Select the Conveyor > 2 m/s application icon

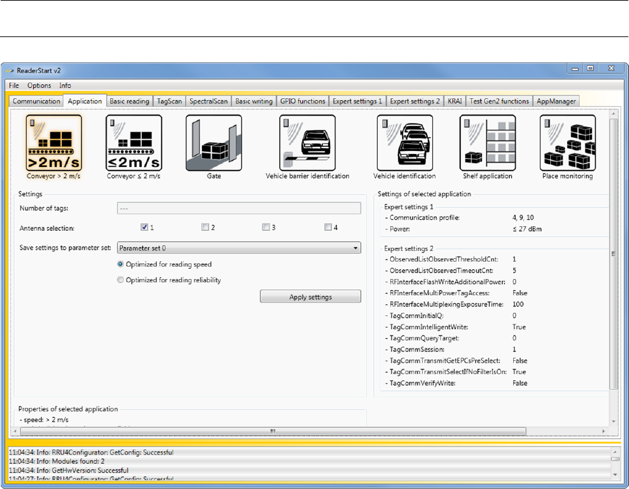(55, 142)
